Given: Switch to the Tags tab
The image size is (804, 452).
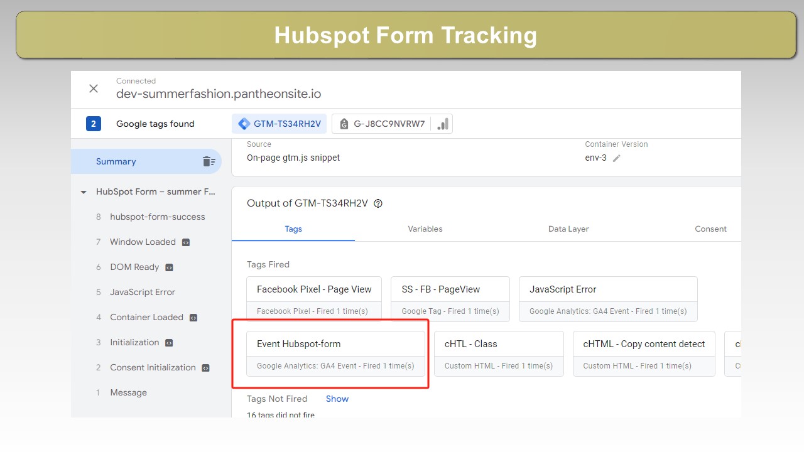Looking at the screenshot, I should click(x=293, y=229).
